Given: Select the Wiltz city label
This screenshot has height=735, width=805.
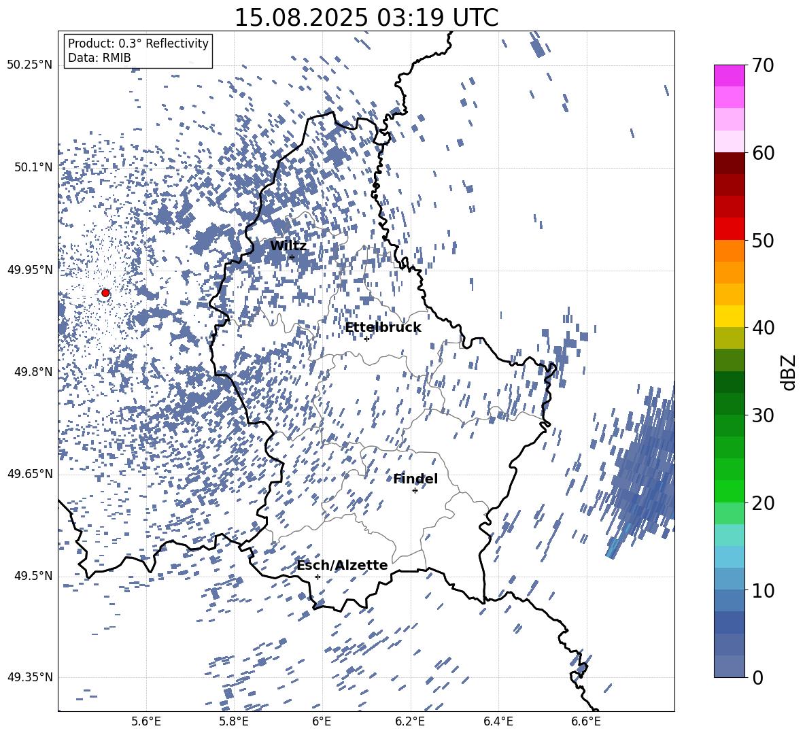Looking at the screenshot, I should (288, 246).
